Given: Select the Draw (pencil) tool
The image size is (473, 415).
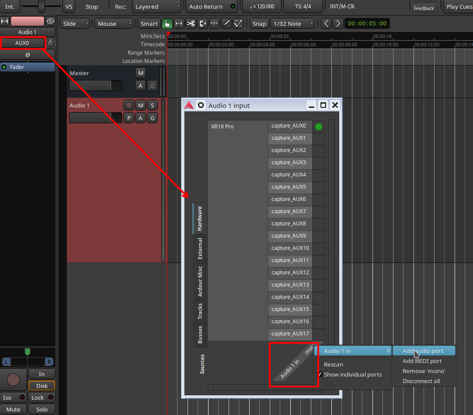Looking at the screenshot, I should [x=226, y=24].
